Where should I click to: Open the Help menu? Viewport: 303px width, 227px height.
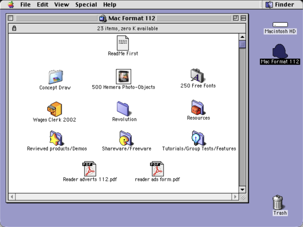109,4
